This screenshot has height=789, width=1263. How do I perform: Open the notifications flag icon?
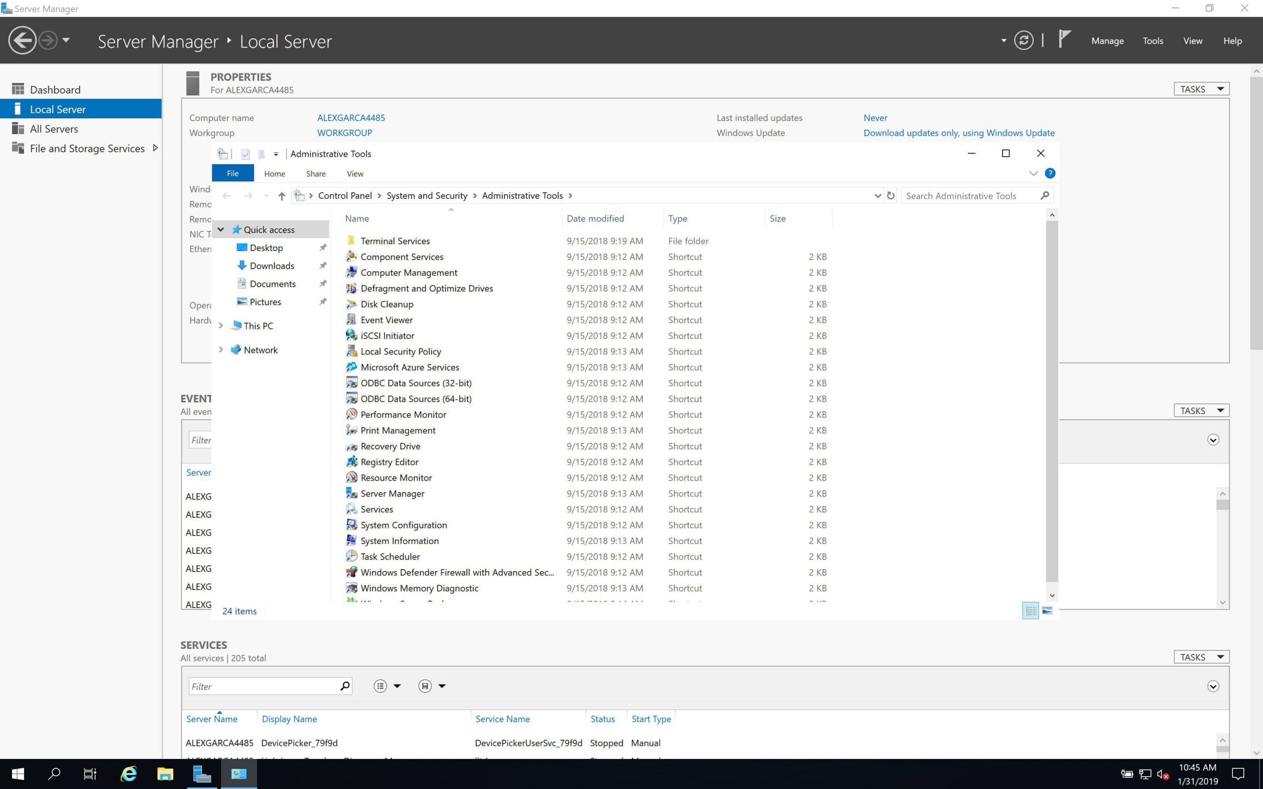click(1064, 39)
